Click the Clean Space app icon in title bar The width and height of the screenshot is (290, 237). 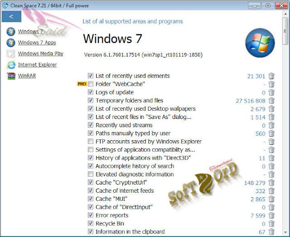coord(5,5)
